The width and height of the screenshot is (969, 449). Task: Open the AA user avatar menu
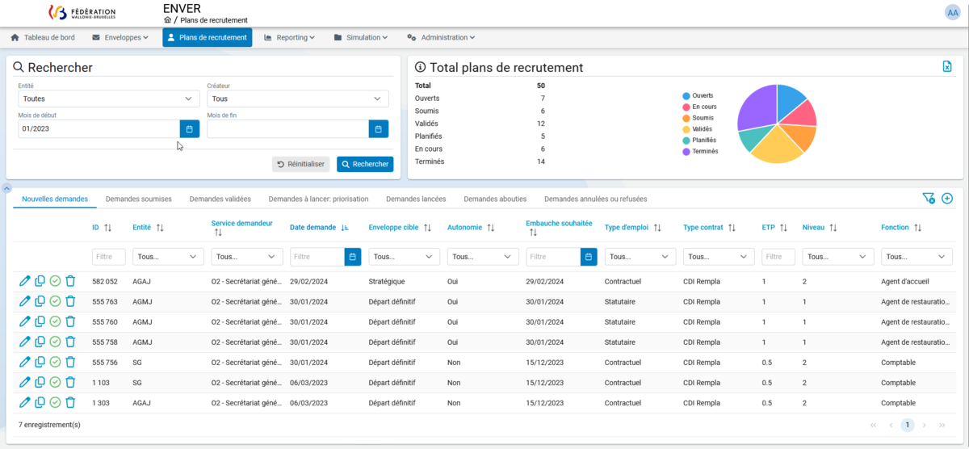click(953, 12)
